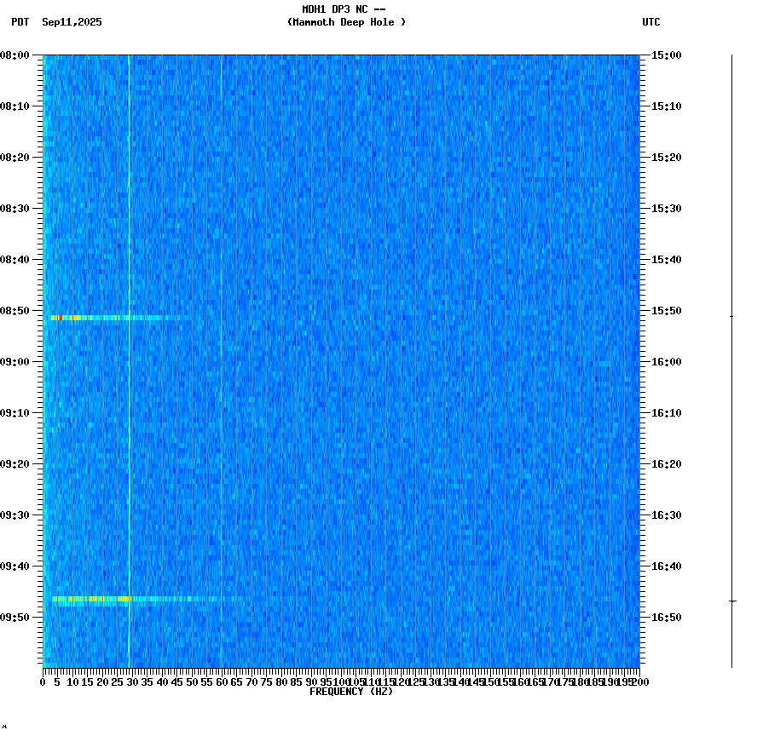Click the 09:30 PDT time label
Image resolution: width=769 pixels, height=736 pixels.
(x=17, y=515)
